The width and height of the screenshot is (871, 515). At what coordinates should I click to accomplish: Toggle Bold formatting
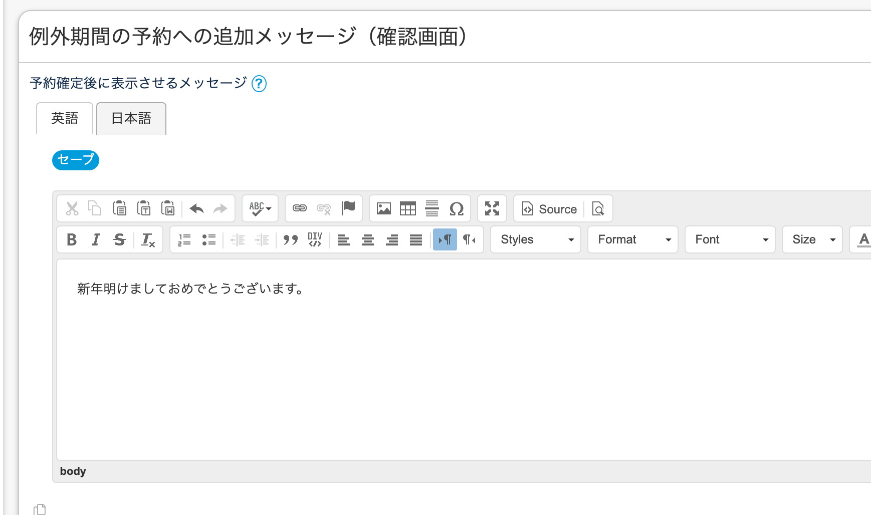[72, 240]
